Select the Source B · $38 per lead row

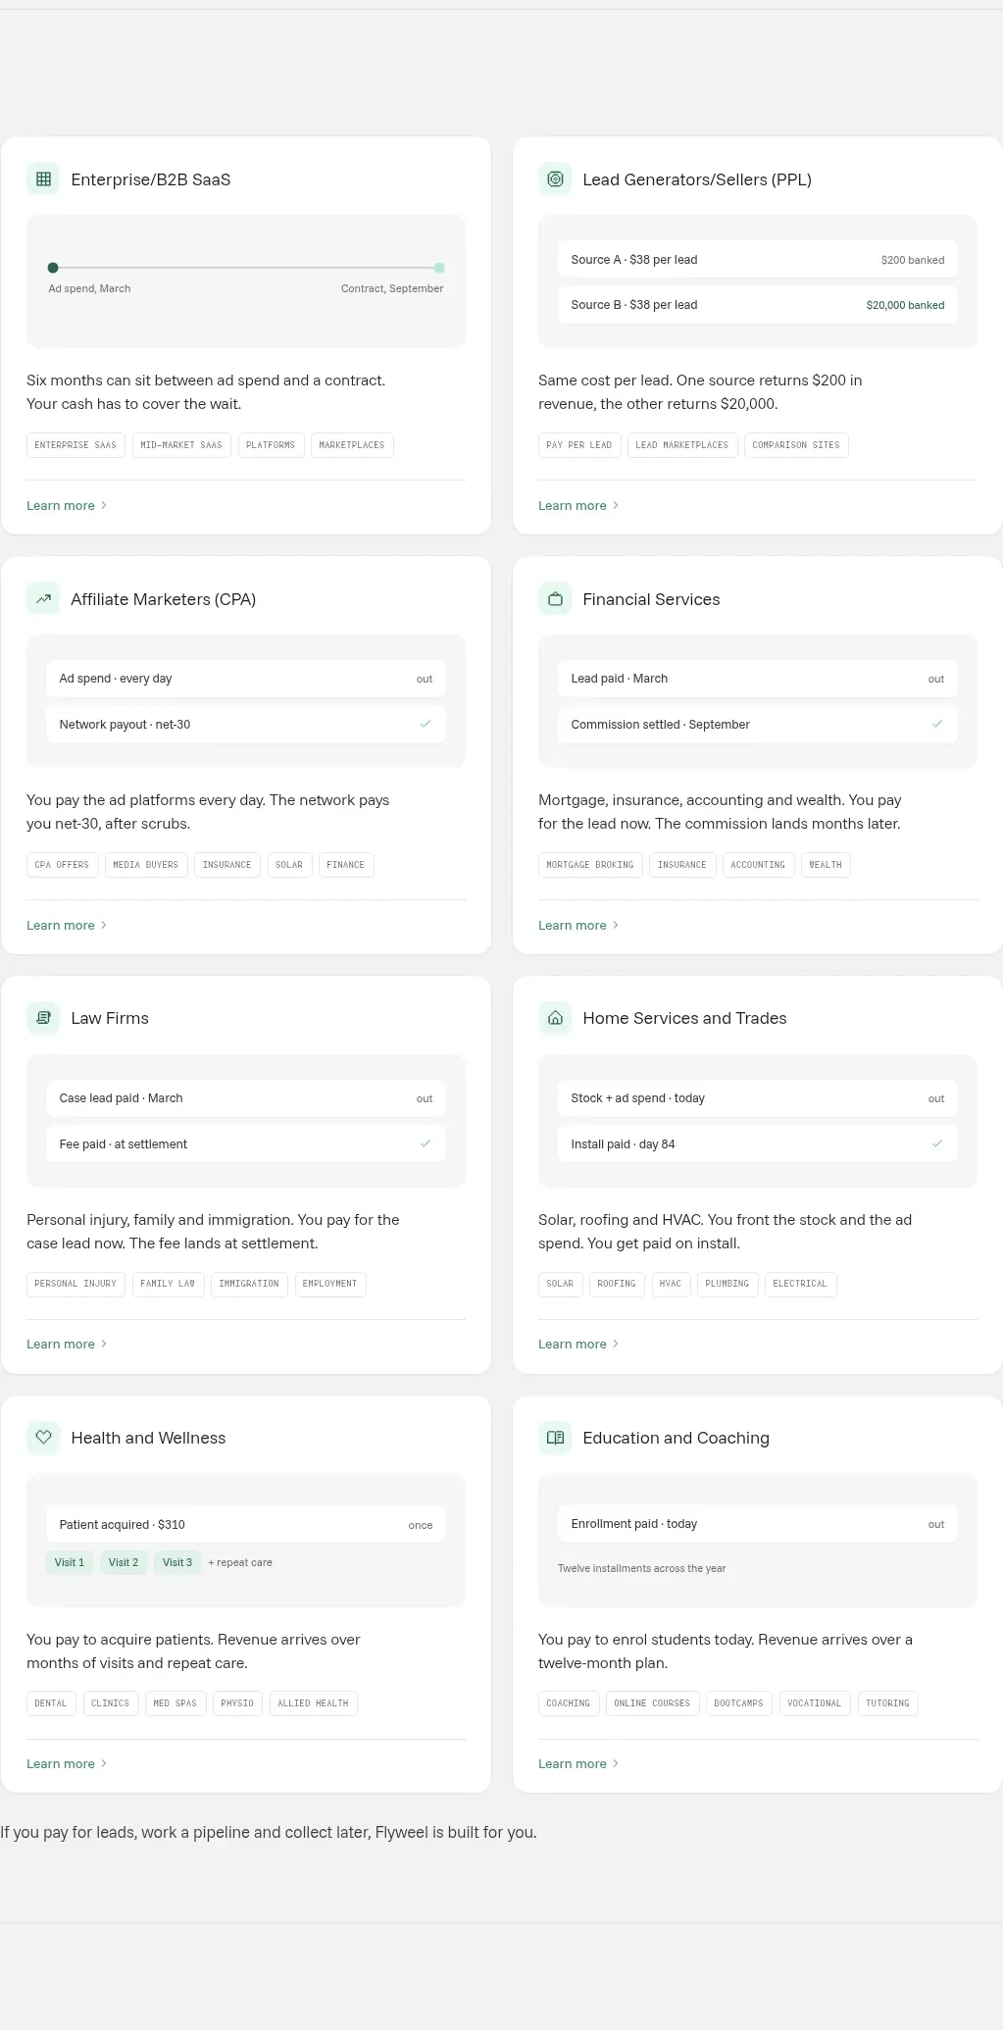click(758, 305)
